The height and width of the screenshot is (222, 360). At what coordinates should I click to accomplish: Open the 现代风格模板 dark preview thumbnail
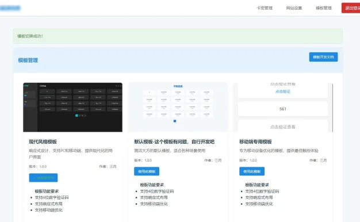[73, 107]
